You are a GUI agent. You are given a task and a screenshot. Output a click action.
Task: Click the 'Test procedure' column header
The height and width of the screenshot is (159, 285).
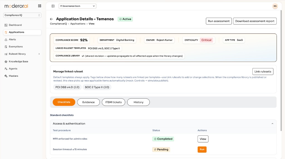click(62, 130)
